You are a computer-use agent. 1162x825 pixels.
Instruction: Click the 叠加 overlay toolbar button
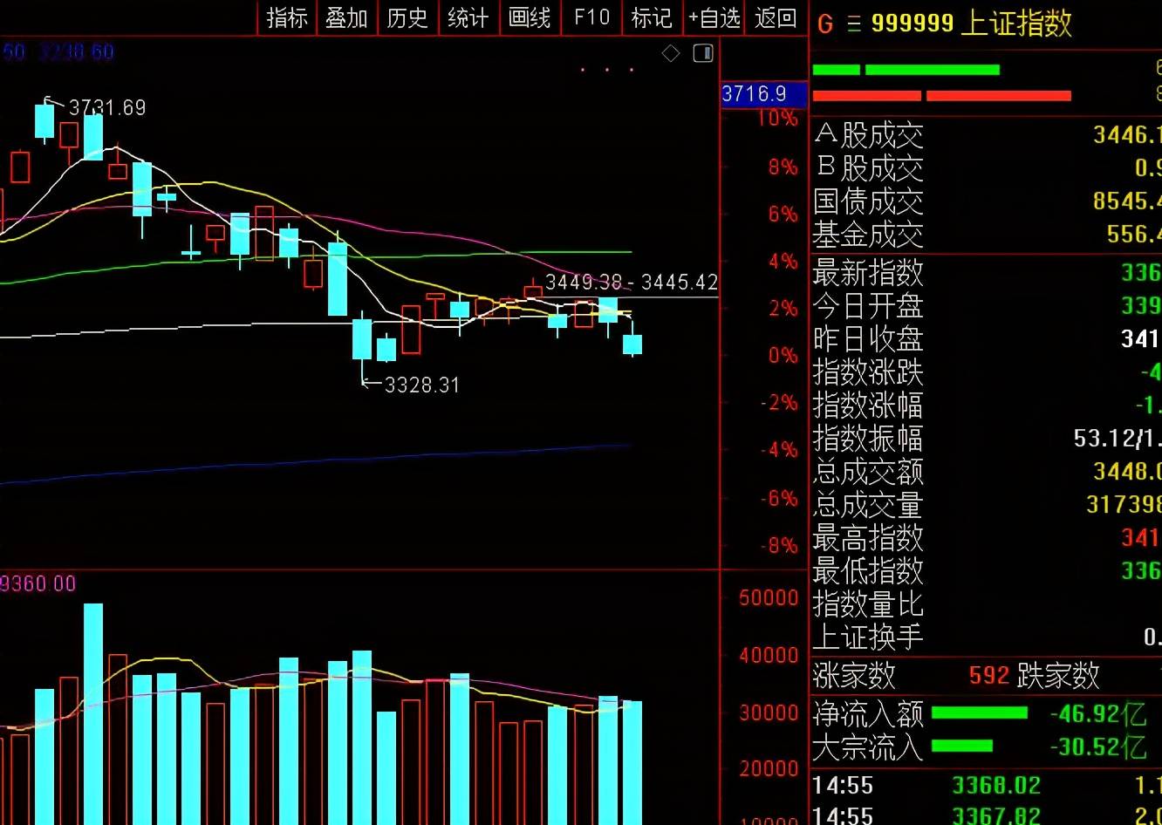click(x=346, y=17)
